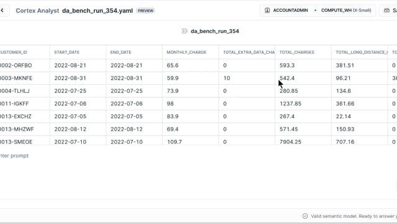Click the START_DATE column header
The height and width of the screenshot is (223, 397).
point(67,52)
